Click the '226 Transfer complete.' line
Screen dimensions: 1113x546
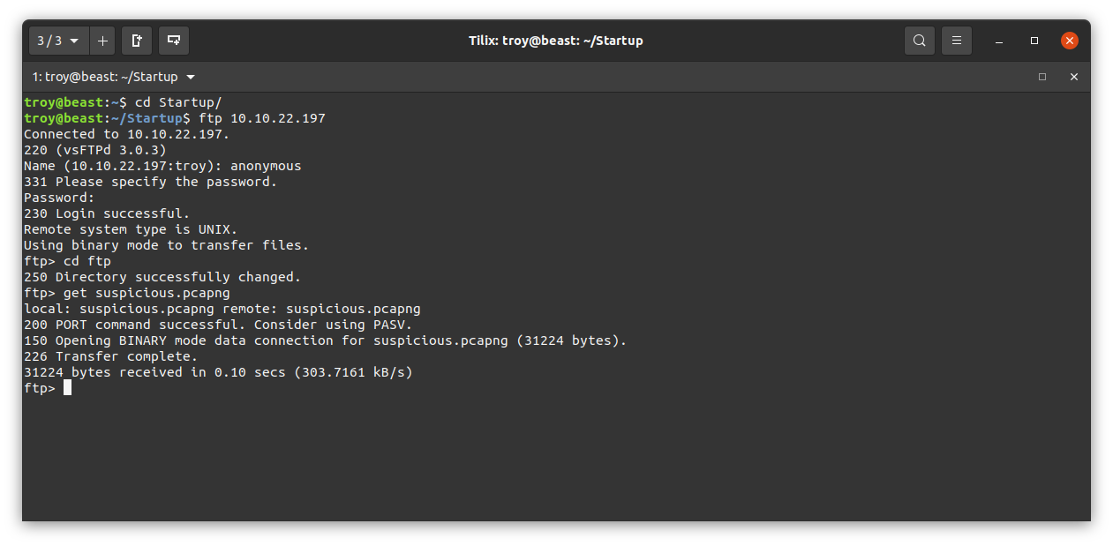111,356
